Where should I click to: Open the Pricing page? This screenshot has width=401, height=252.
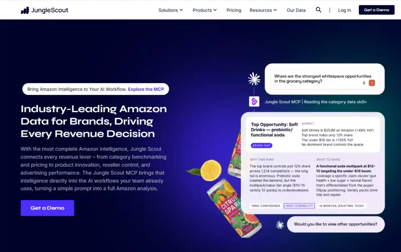[234, 10]
